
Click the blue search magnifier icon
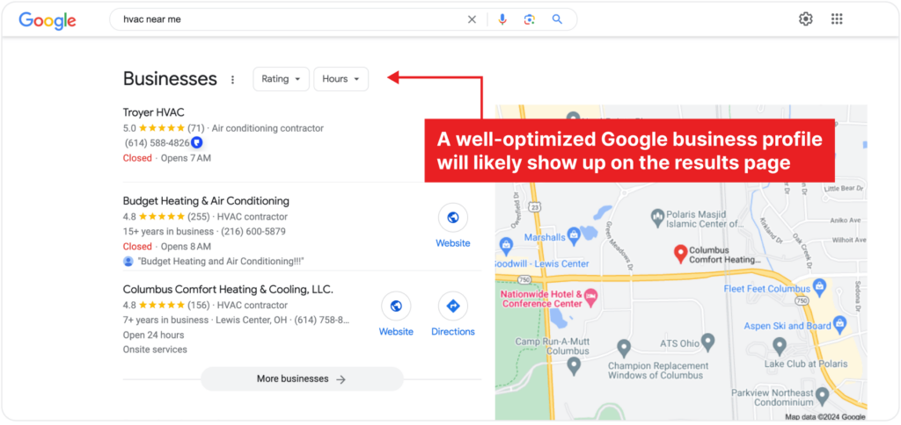tap(557, 19)
